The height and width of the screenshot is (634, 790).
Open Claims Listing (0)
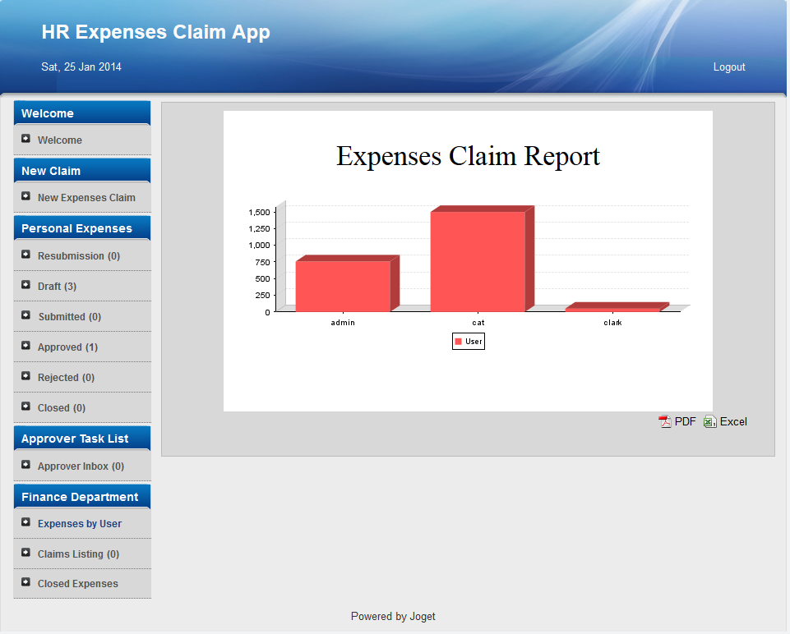click(x=78, y=554)
